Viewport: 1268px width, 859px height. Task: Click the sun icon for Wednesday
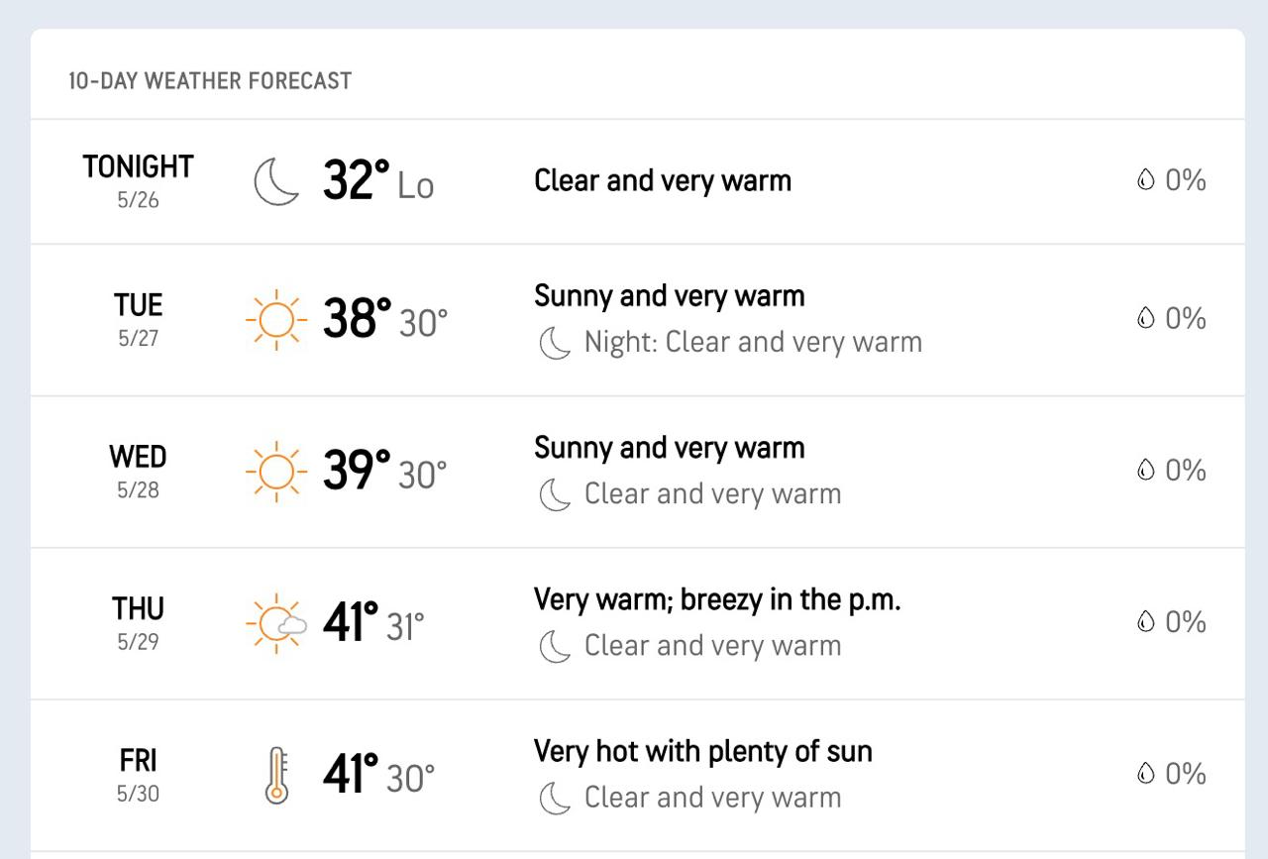coord(276,472)
